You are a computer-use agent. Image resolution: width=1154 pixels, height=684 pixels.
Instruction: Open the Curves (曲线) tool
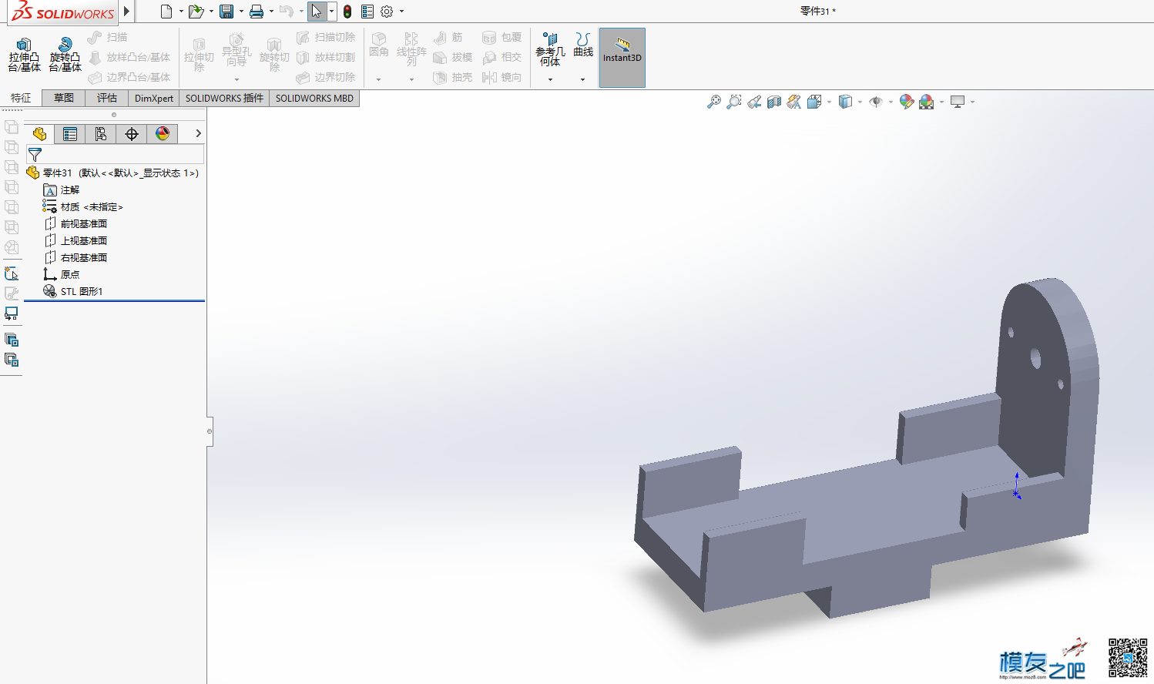click(x=583, y=45)
